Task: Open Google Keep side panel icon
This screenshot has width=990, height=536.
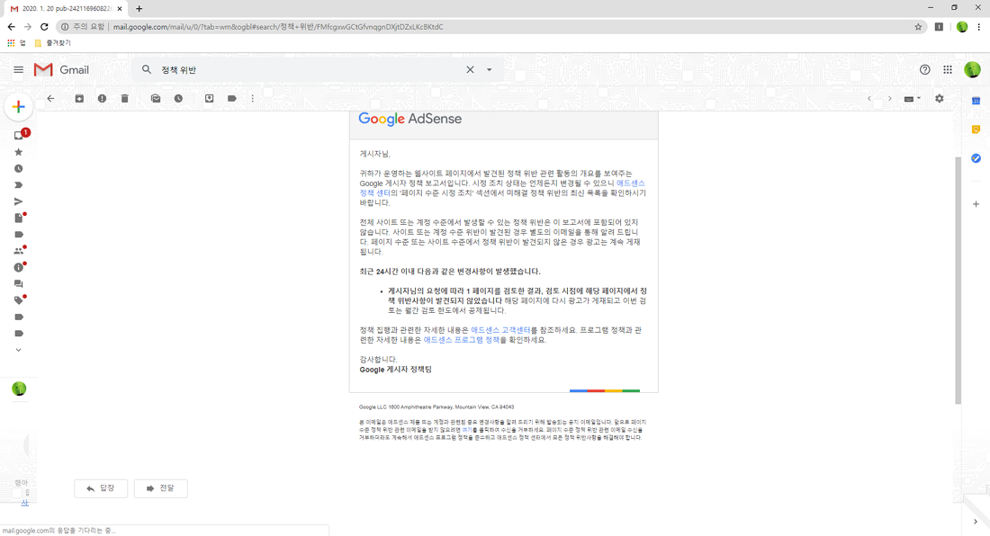Action: 976,130
